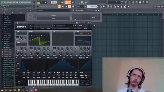Screen dimensions: 164x92
Task: Open the Mixer view icon
Action: pyautogui.click(x=111, y=6)
